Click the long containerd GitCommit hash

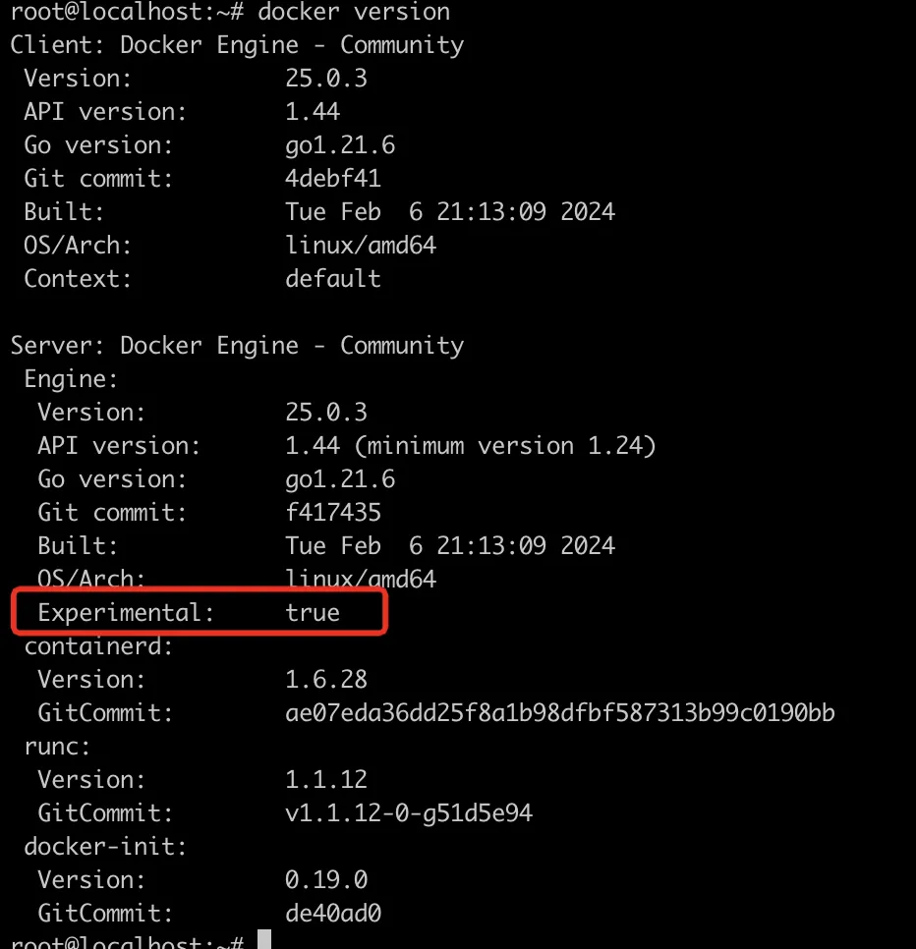pyautogui.click(x=559, y=713)
